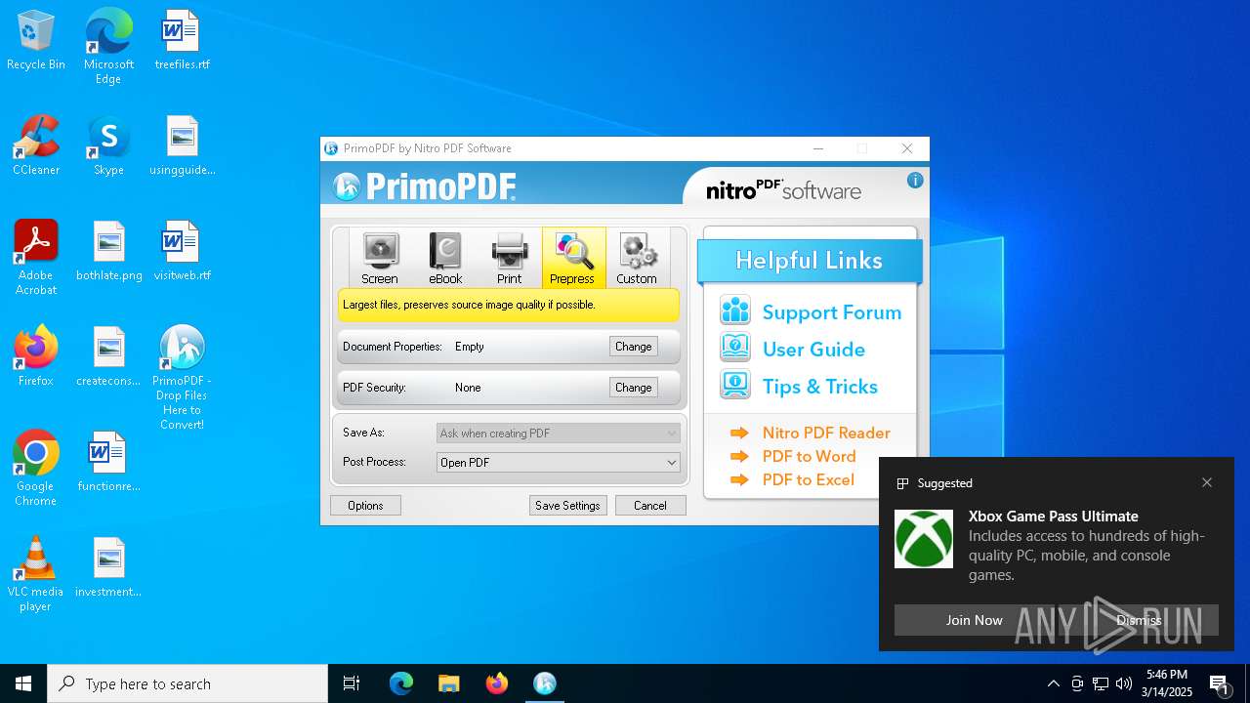Click PrimoPDF icon in taskbar
Viewport: 1250px width, 703px height.
click(x=545, y=683)
